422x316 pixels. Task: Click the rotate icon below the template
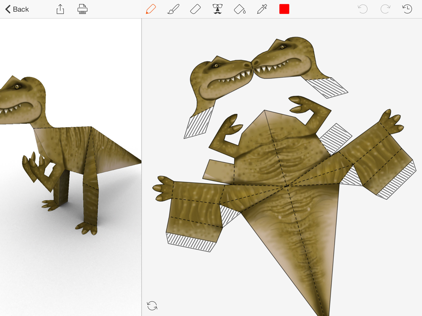click(x=152, y=305)
